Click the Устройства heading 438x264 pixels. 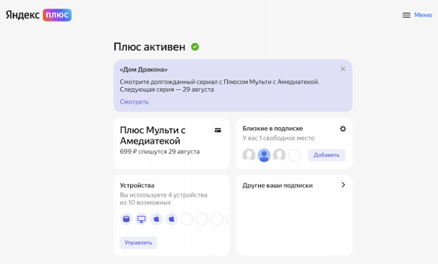tap(137, 185)
